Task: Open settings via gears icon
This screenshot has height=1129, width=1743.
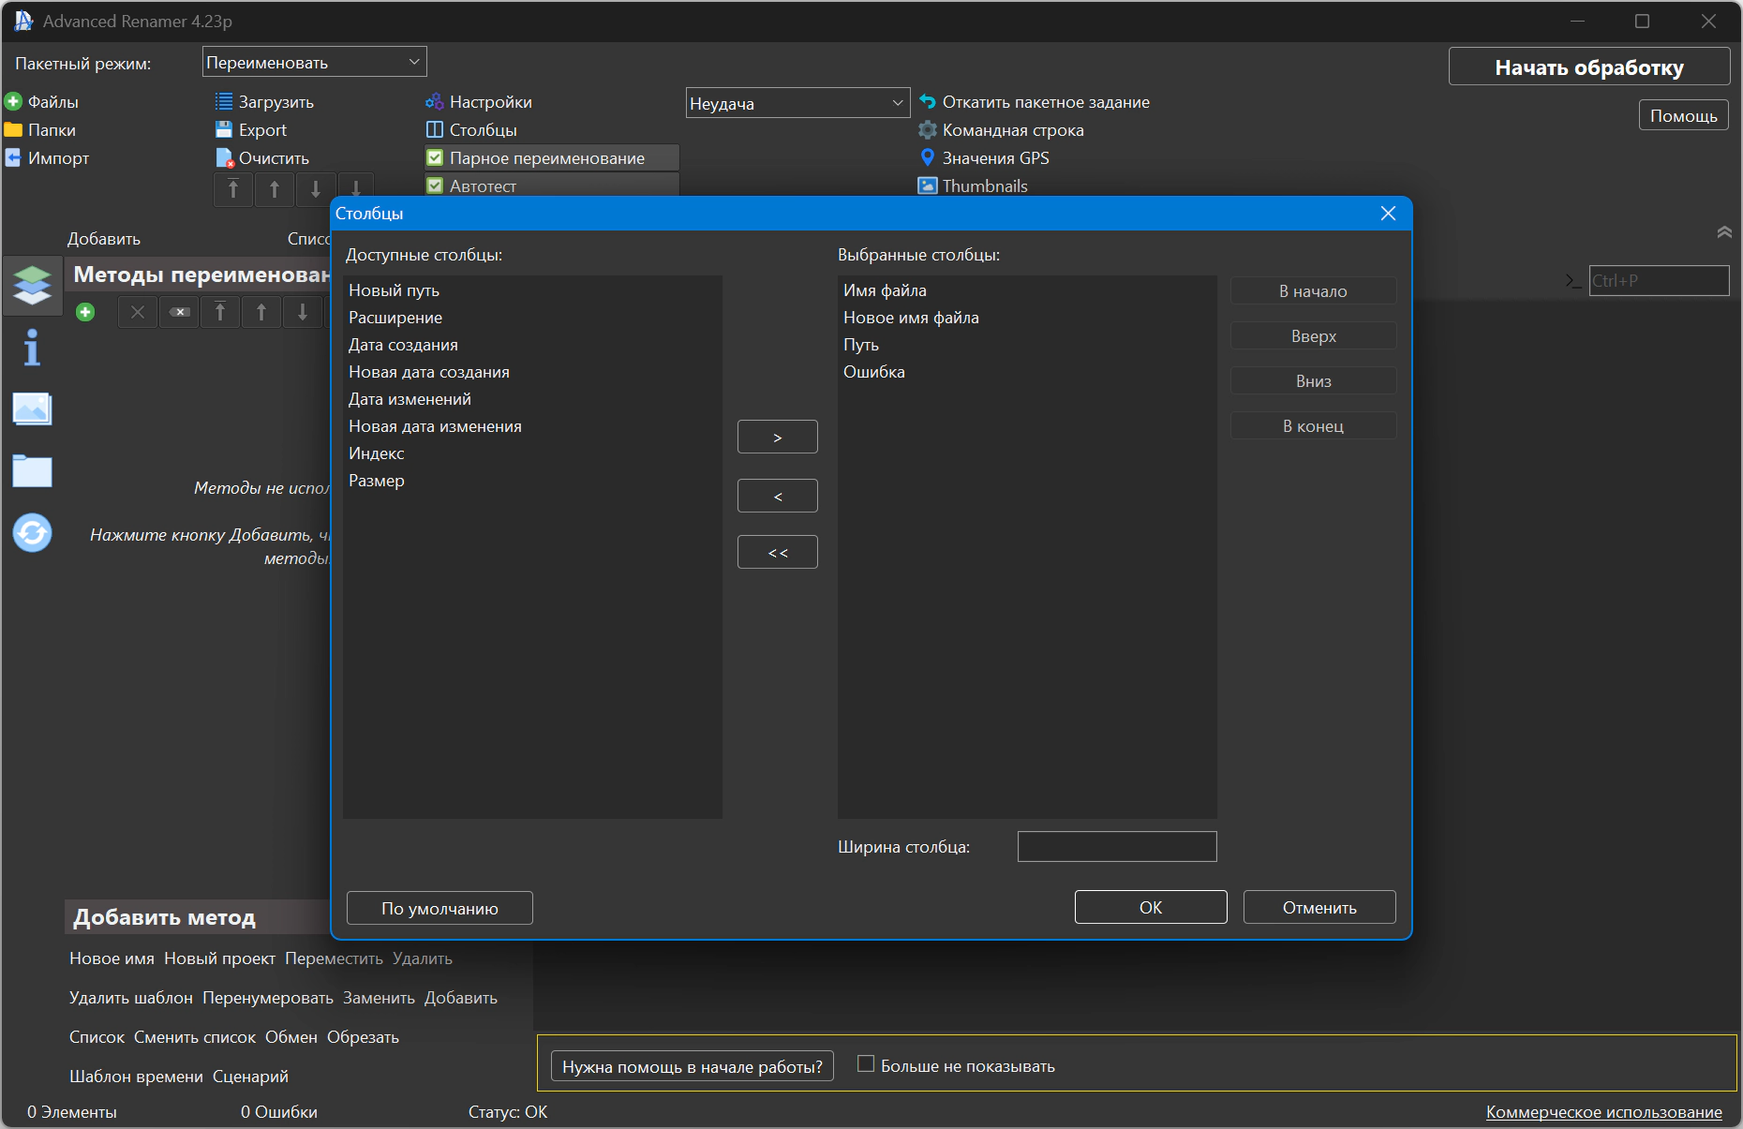Action: [x=435, y=101]
